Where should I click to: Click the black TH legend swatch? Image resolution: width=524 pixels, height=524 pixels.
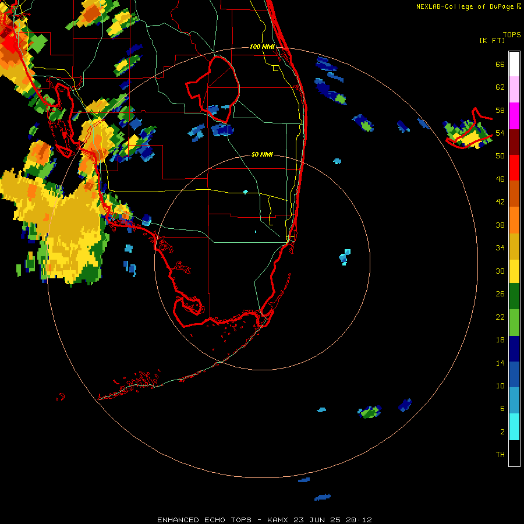(514, 453)
